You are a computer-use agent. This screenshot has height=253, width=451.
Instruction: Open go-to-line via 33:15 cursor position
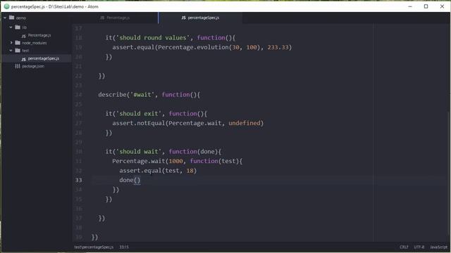coord(124,247)
